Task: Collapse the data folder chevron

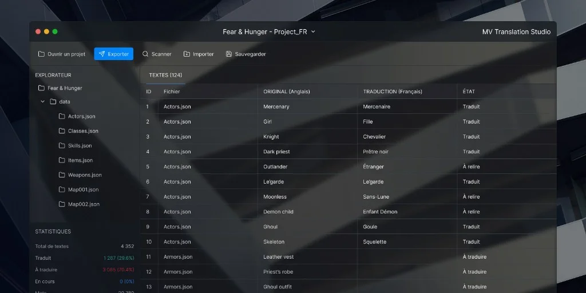Action: (42, 102)
